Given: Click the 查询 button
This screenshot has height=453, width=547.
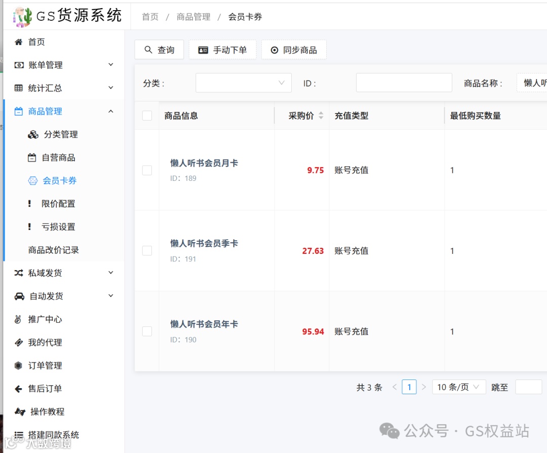Looking at the screenshot, I should (159, 50).
